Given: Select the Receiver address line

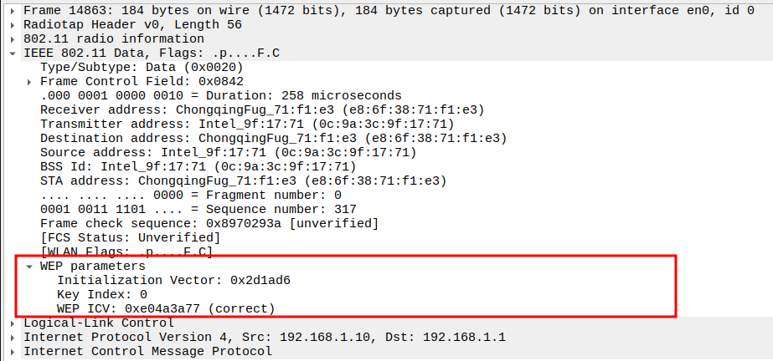Looking at the screenshot, I should point(261,109).
